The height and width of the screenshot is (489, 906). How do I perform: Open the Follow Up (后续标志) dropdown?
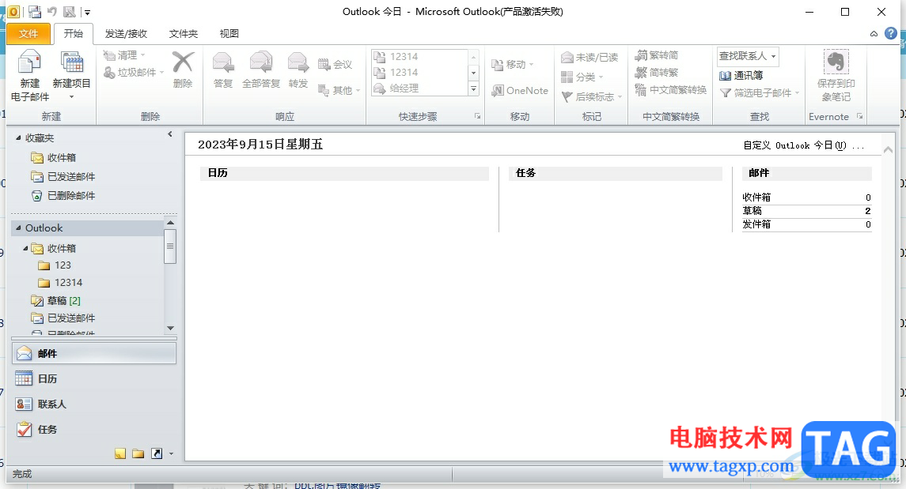592,97
